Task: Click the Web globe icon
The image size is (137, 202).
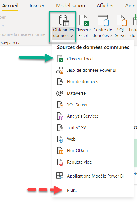Action: coord(60,139)
